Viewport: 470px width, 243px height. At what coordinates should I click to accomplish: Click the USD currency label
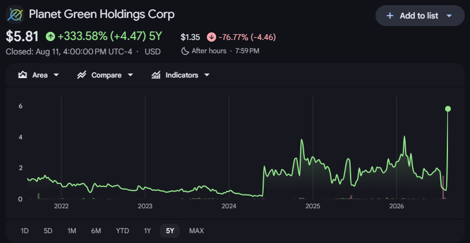click(152, 51)
